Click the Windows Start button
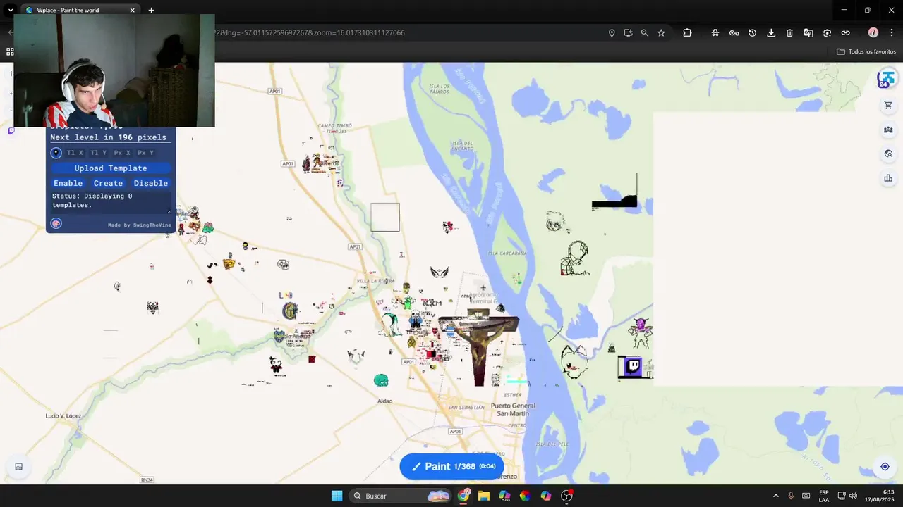 pyautogui.click(x=337, y=496)
